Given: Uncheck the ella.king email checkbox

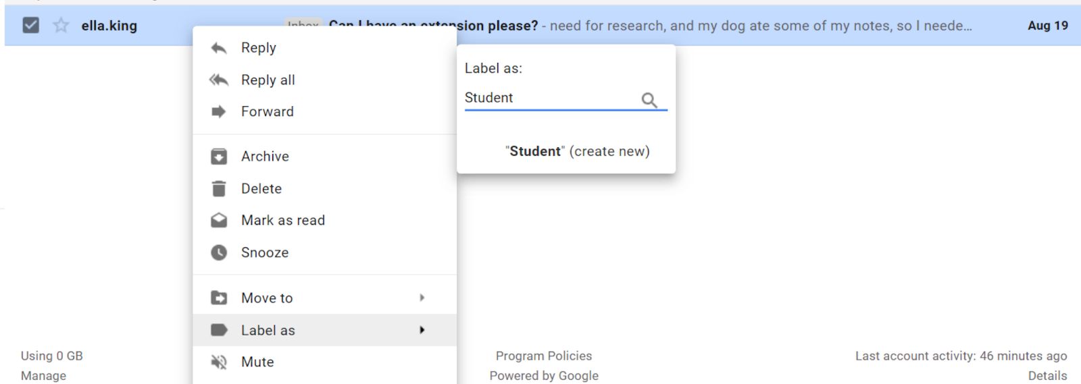Looking at the screenshot, I should 31,26.
